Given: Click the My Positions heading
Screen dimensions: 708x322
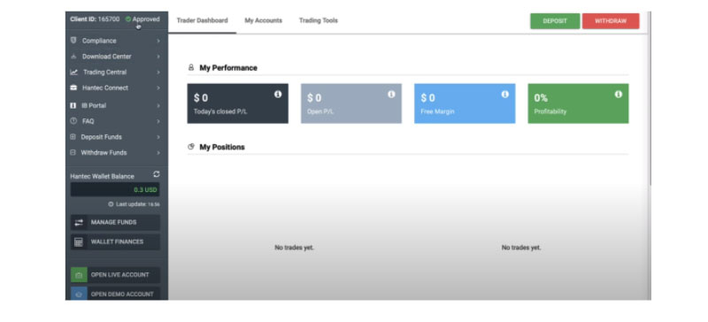Looking at the screenshot, I should click(x=222, y=147).
